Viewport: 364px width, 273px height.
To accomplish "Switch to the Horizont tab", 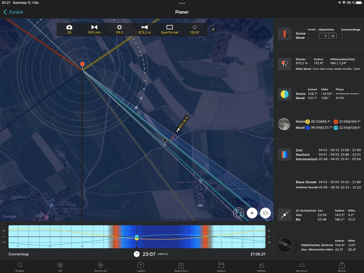I will pos(301,267).
